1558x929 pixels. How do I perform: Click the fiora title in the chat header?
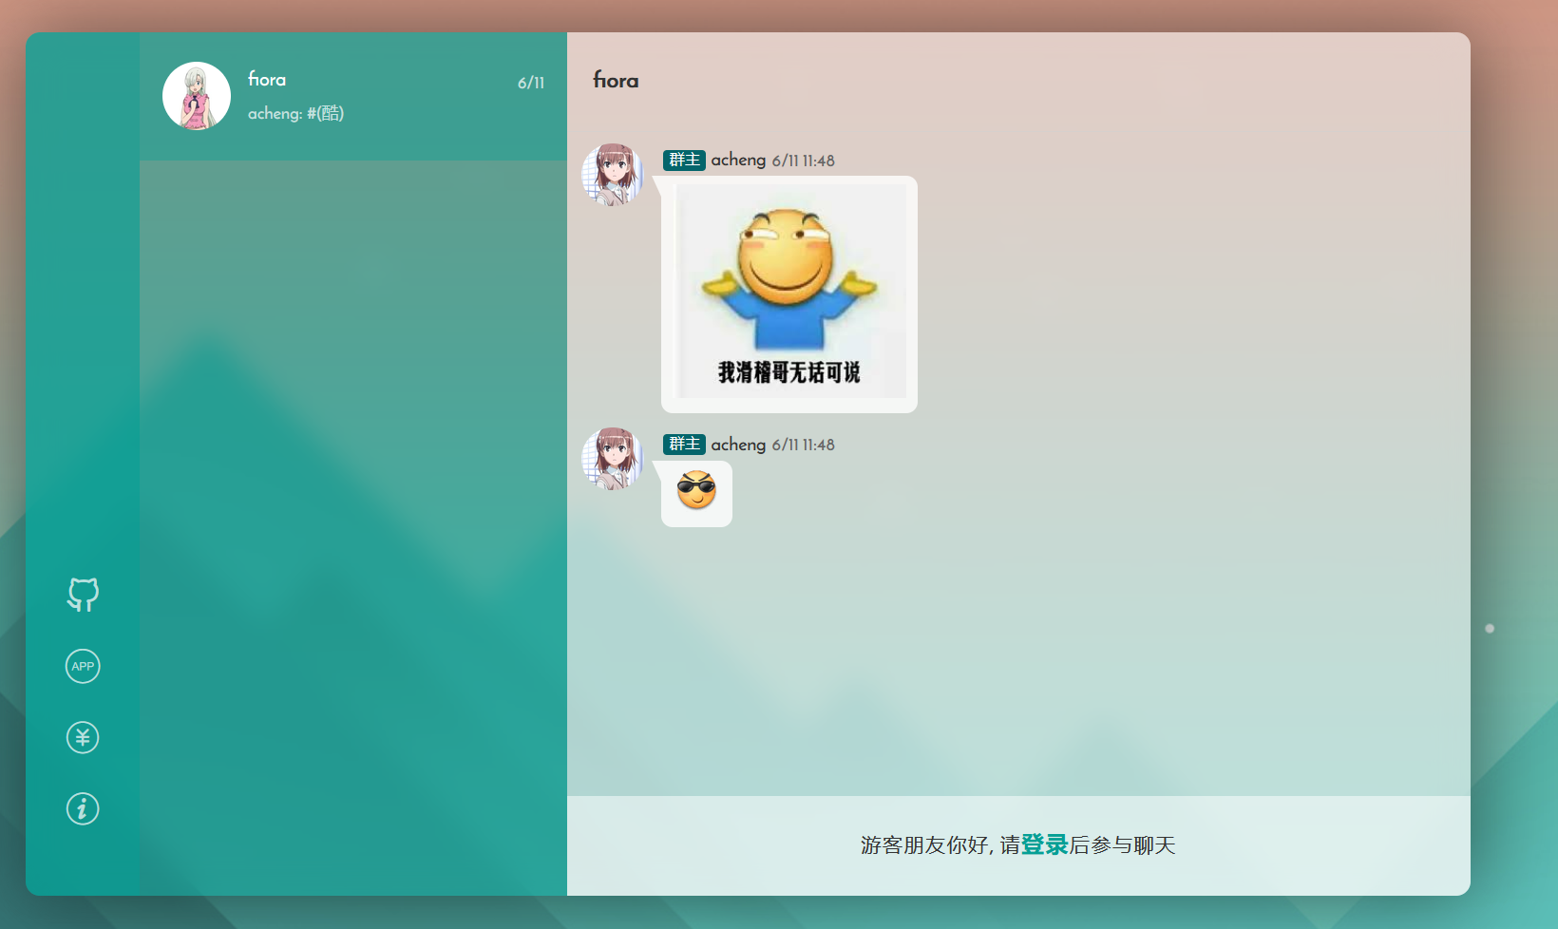(616, 80)
